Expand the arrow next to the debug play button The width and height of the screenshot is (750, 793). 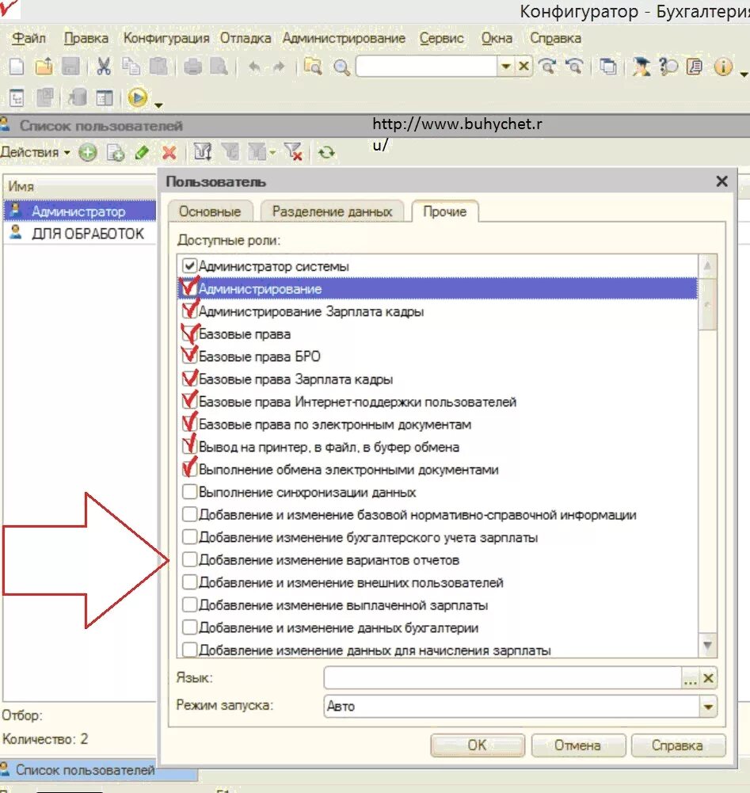158,105
